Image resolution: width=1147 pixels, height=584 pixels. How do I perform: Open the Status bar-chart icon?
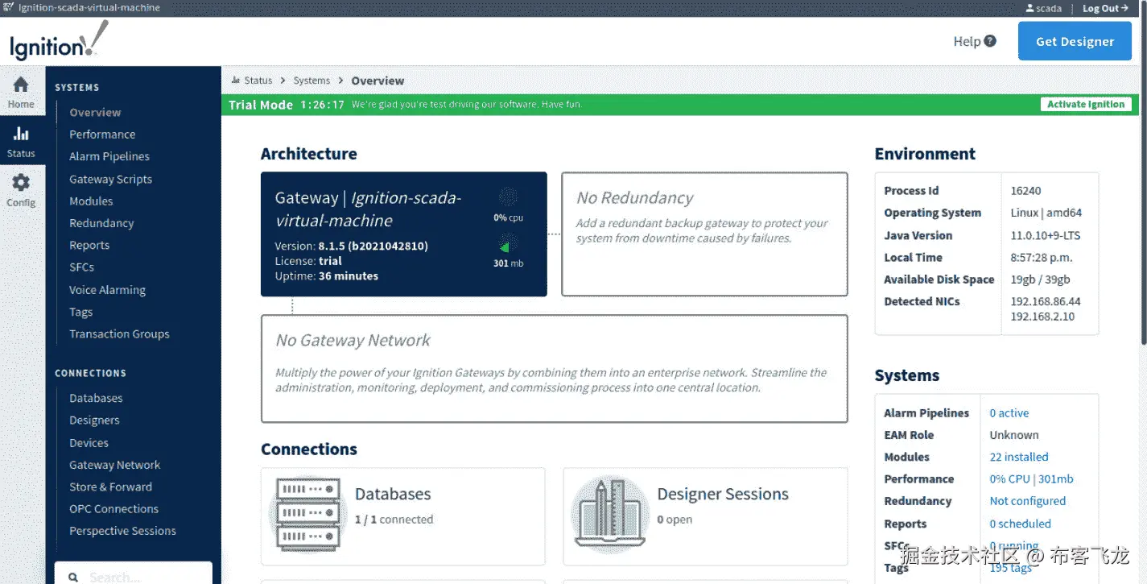[21, 134]
